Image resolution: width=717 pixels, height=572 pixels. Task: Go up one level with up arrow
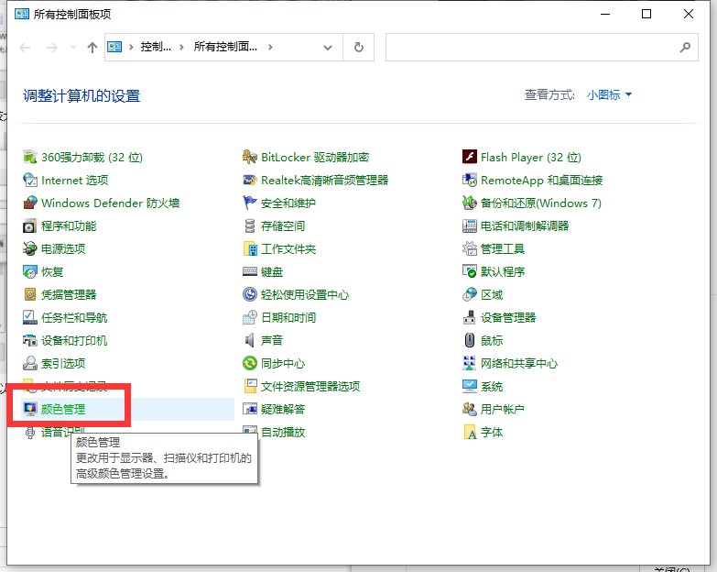tap(92, 48)
